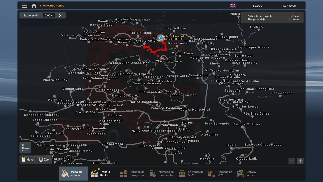Image resolution: width=323 pixels, height=182 pixels.
Task: Open Entregas de WoT tab
Action: click(191, 174)
